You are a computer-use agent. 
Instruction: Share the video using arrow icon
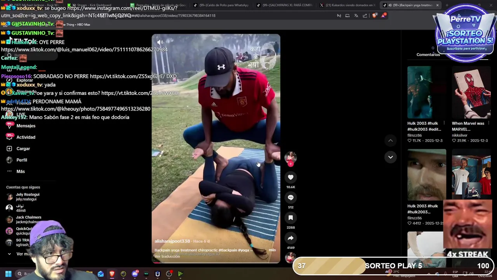pos(290,238)
